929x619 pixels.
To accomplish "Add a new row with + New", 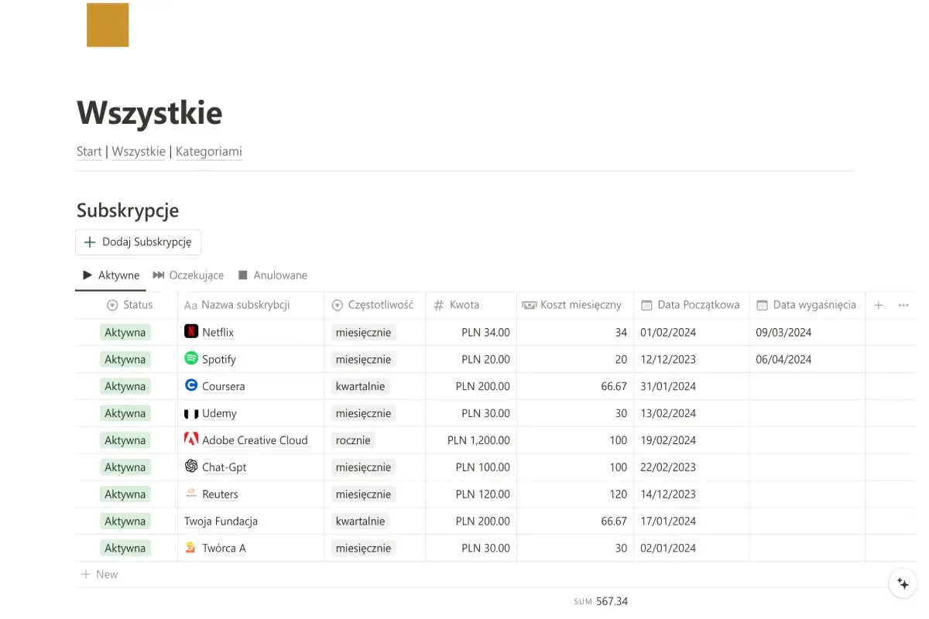I will coord(100,574).
